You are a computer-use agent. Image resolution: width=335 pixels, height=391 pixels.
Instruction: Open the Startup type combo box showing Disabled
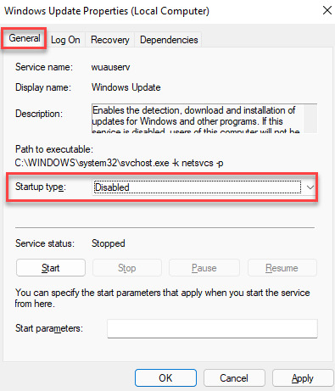coord(204,187)
